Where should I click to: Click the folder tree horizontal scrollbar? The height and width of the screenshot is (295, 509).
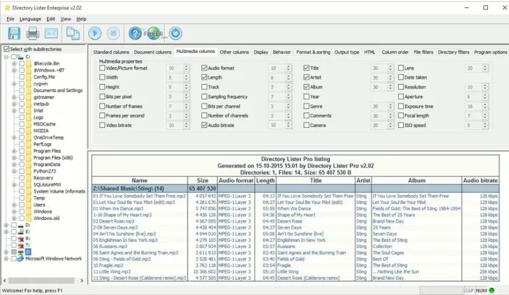pos(43,280)
